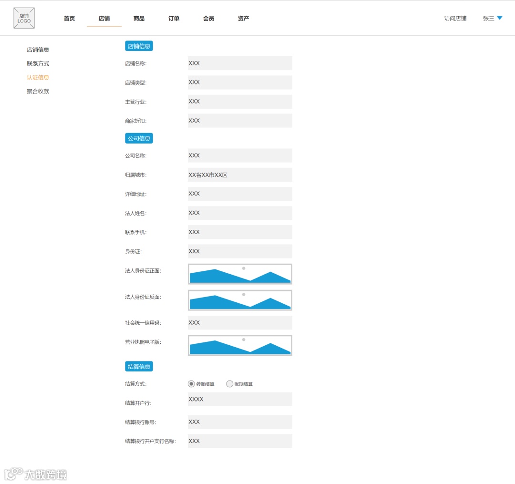Open the 会员 tab
Image resolution: width=515 pixels, height=484 pixels.
click(x=208, y=19)
